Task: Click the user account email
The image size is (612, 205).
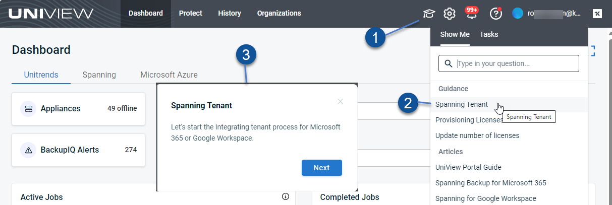Action: click(554, 14)
